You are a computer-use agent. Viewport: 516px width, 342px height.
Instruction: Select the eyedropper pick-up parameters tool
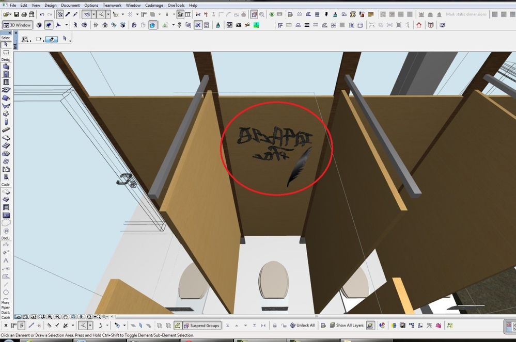pyautogui.click(x=68, y=14)
